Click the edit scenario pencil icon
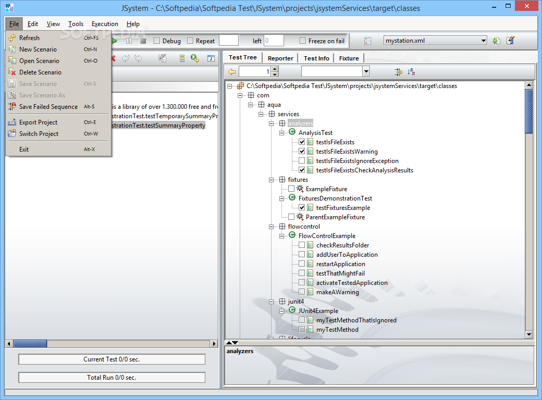This screenshot has height=400, width=542. [x=163, y=58]
